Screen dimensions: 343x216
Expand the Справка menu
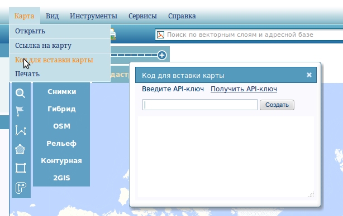182,16
